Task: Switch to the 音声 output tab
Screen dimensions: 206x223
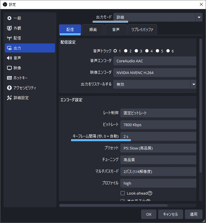Action: (116, 30)
